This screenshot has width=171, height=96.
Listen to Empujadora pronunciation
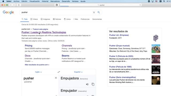[x=87, y=84]
